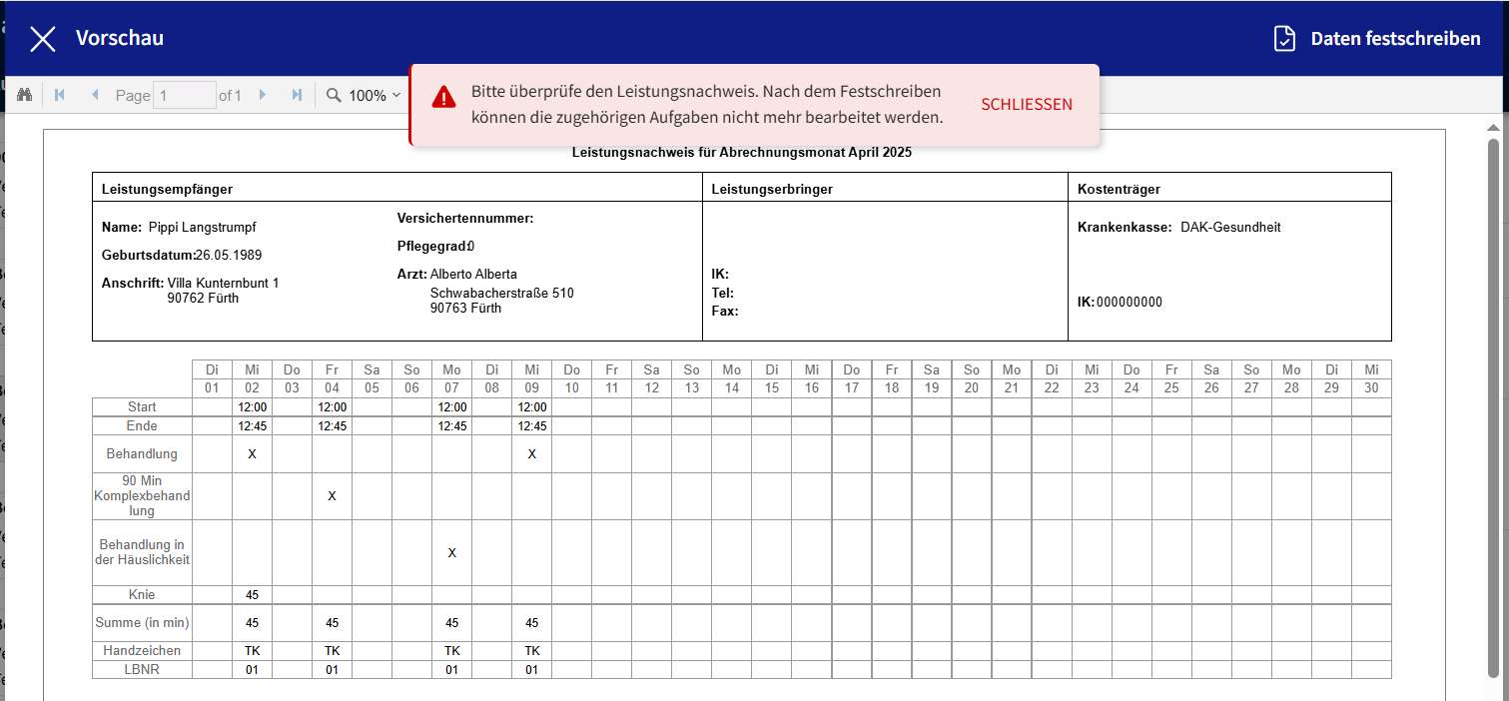This screenshot has height=701, width=1509.
Task: Go to previous page arrow
Action: point(95,95)
